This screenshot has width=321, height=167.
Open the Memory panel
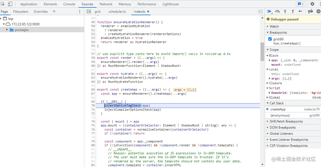click(x=125, y=4)
